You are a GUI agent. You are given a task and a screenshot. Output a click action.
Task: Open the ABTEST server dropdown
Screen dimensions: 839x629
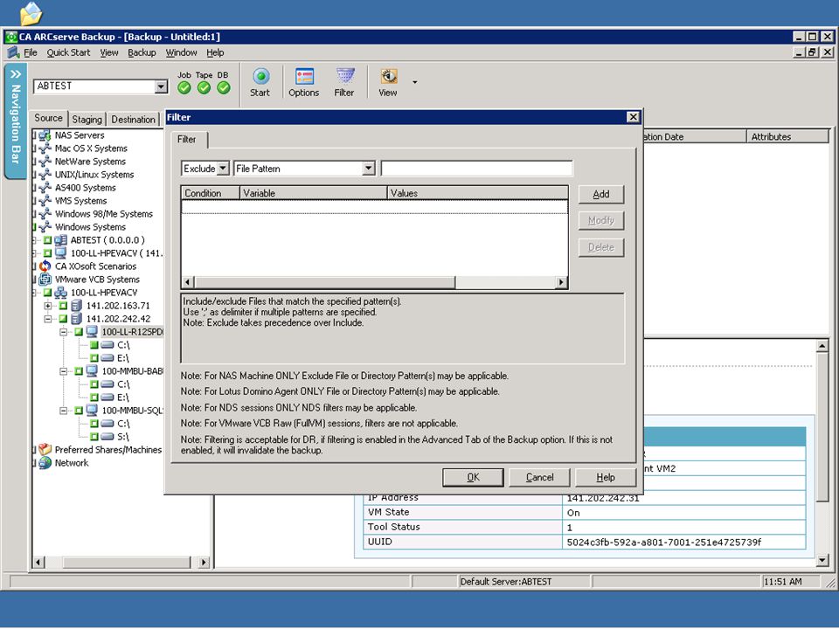point(161,86)
